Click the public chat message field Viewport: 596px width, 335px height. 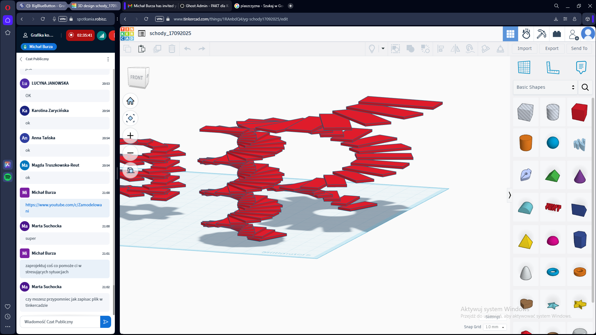point(60,322)
